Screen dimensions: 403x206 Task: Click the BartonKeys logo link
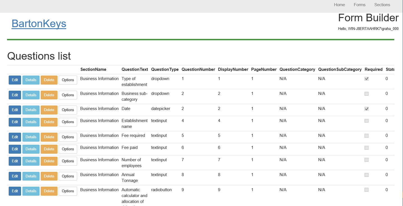pos(39,24)
